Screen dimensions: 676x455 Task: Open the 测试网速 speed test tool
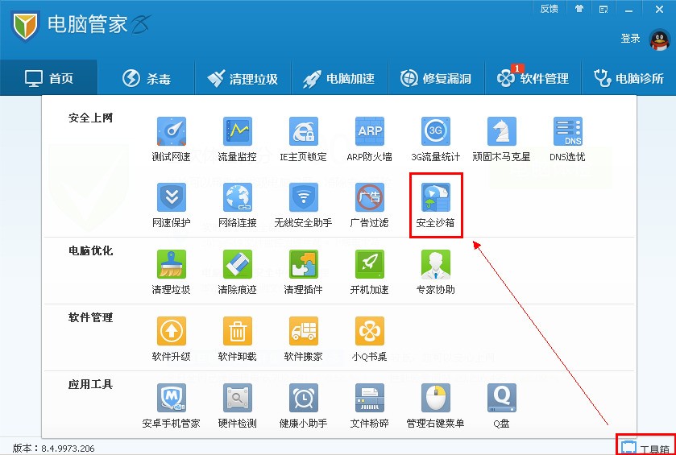[x=171, y=139]
